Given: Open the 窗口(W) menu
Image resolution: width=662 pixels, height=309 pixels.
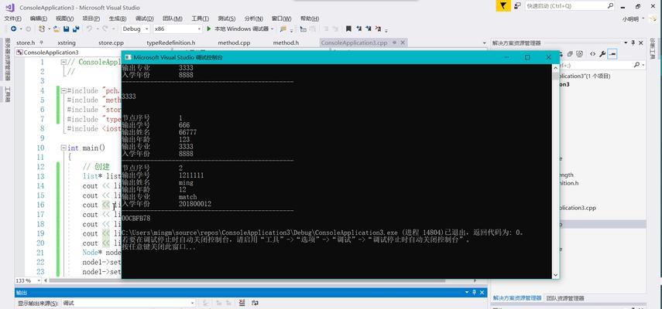Looking at the screenshot, I should (x=281, y=19).
